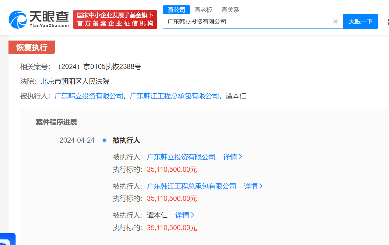The width and height of the screenshot is (389, 245).
Task: Select the 查公司 tab
Action: [x=176, y=9]
